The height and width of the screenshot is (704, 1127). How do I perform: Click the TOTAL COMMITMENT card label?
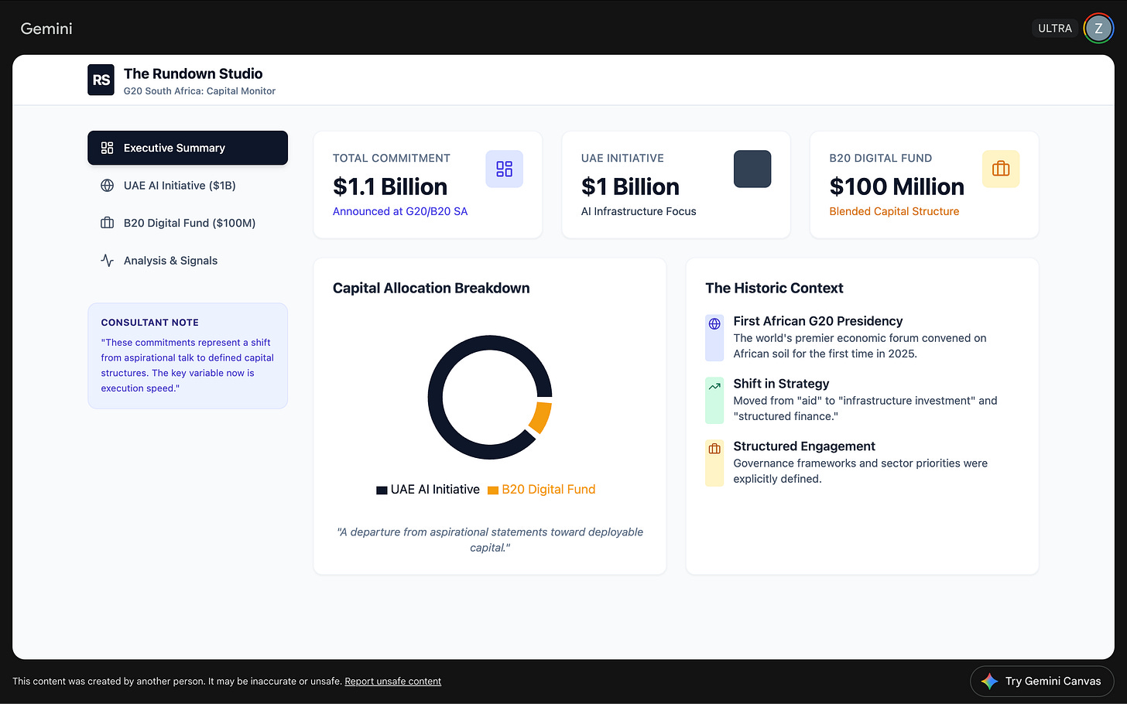click(x=392, y=158)
